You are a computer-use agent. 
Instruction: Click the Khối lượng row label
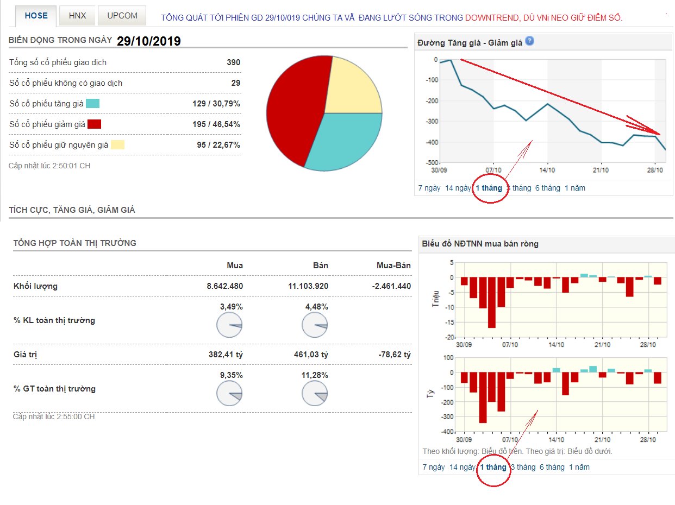(x=35, y=286)
